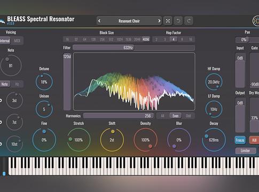This screenshot has height=192, width=259.
Task: Set block size to 16
Action: tap(67, 39)
